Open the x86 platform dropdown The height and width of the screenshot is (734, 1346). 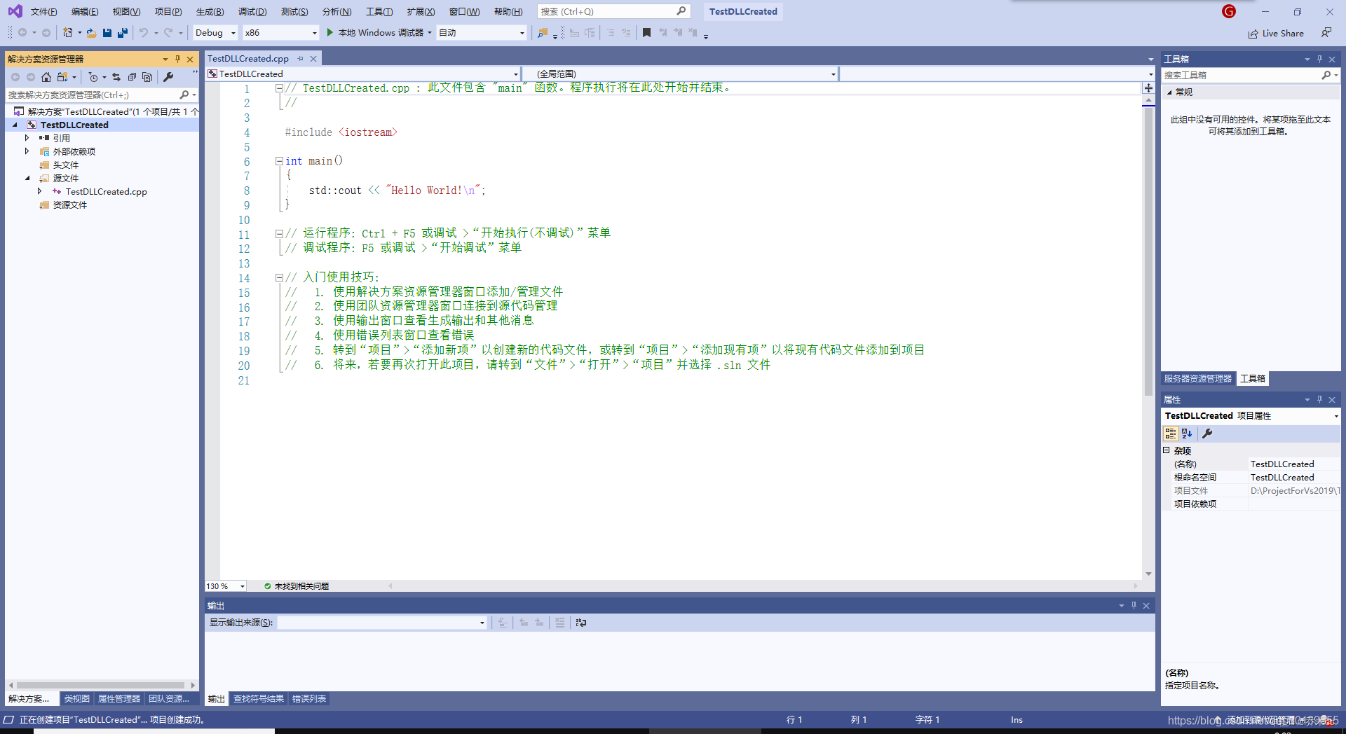280,32
